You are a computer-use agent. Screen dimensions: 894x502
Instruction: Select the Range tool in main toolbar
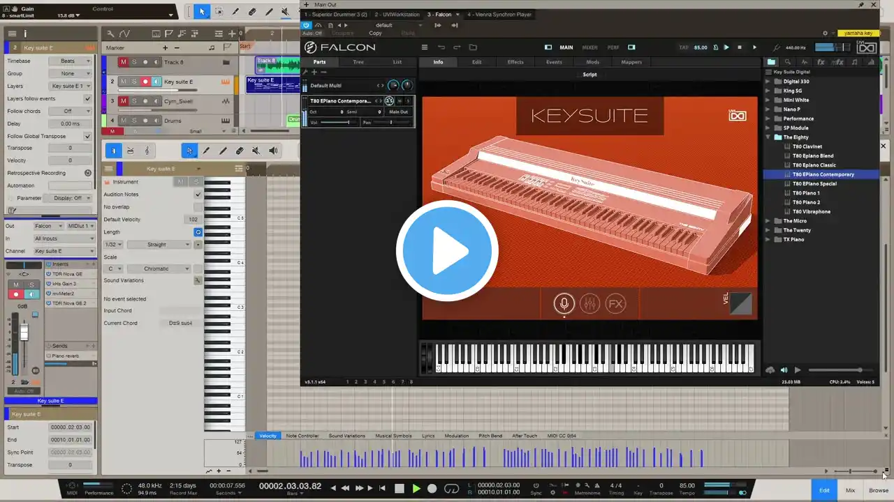click(219, 12)
